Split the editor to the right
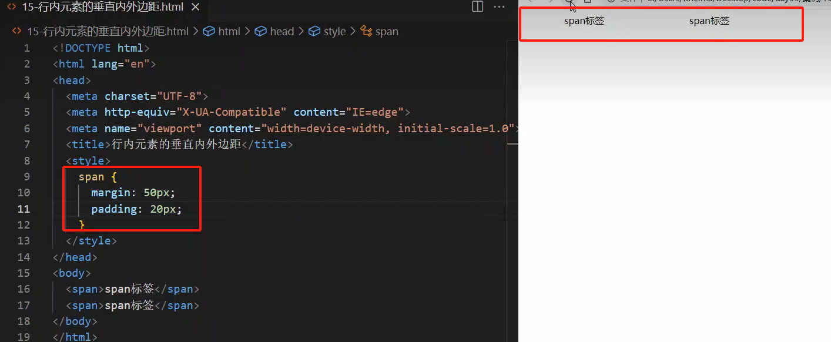Screen dimensions: 831x342 tap(478, 7)
